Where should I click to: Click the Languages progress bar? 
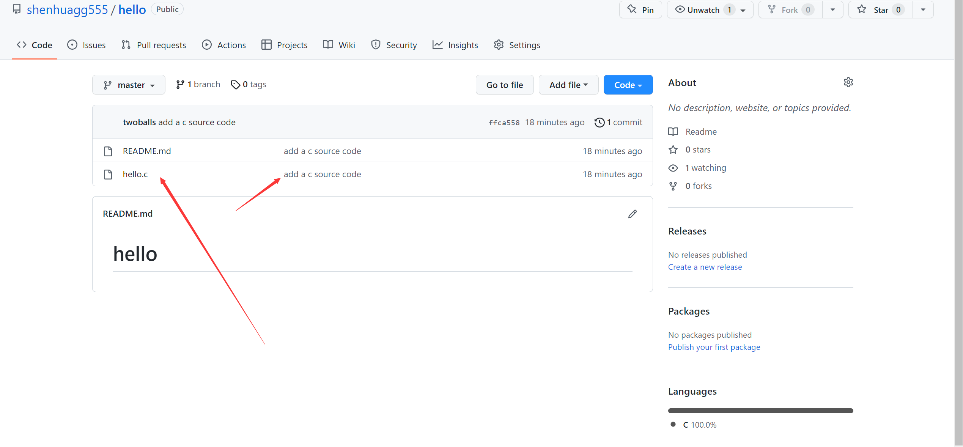(x=760, y=411)
